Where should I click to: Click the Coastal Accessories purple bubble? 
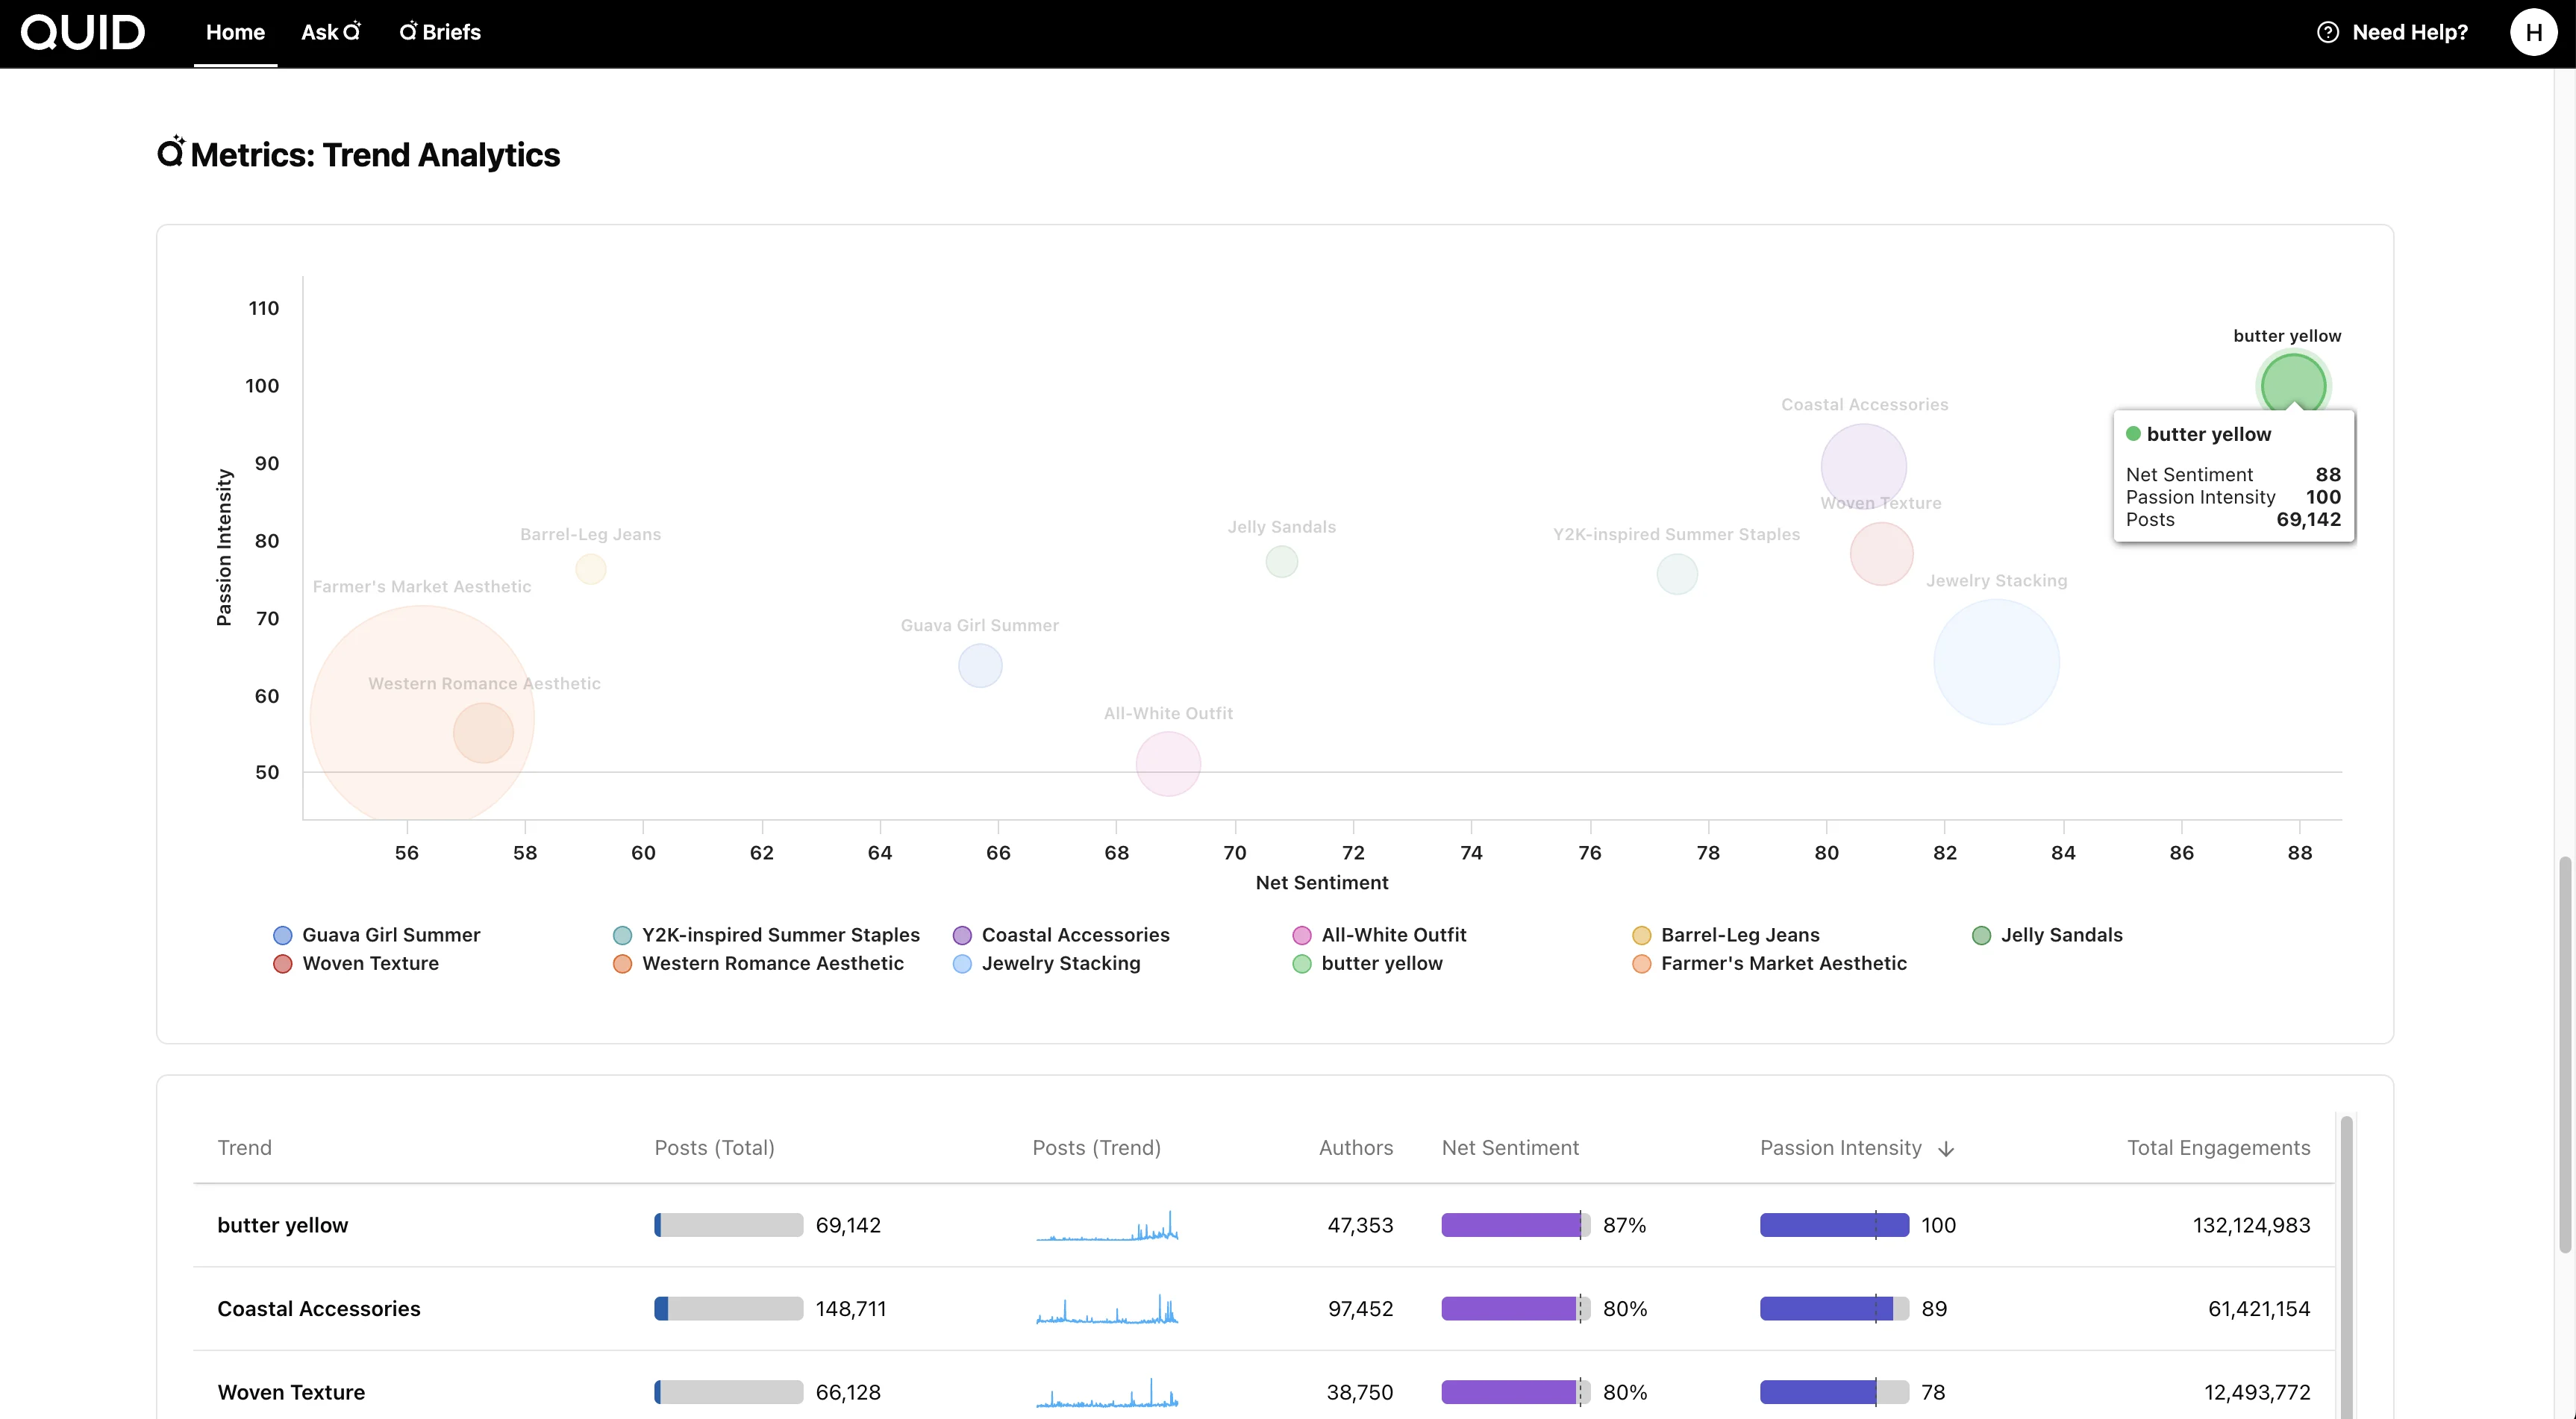1863,465
